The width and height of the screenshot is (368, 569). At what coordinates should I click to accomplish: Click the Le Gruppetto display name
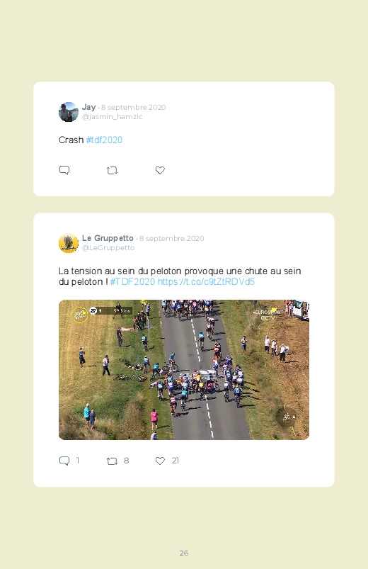108,238
